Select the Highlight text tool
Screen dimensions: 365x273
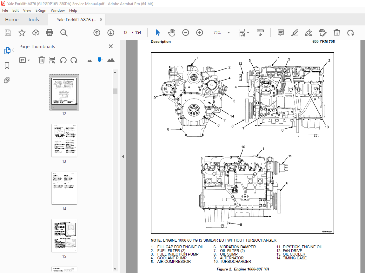(295, 33)
